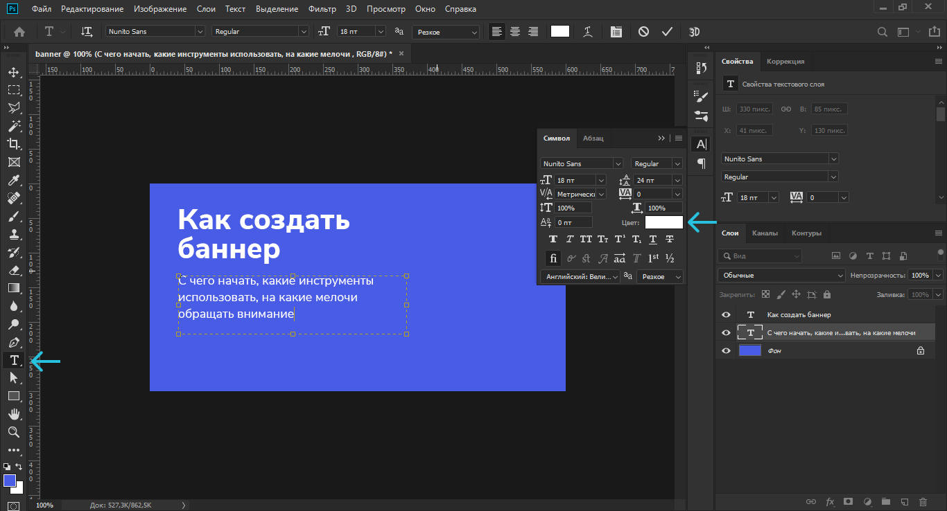Select the Healing Brush tool
Viewport: 947px width, 511px height.
coord(13,198)
